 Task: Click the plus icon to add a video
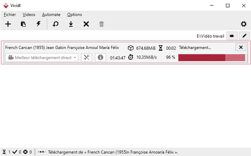[8, 24]
